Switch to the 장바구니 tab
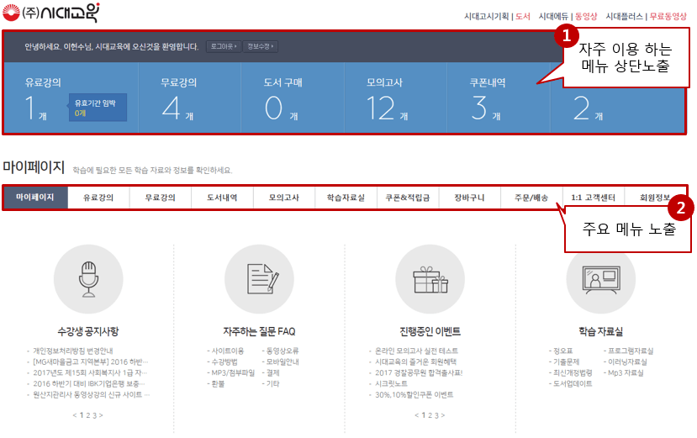Image resolution: width=697 pixels, height=438 pixels. click(469, 198)
